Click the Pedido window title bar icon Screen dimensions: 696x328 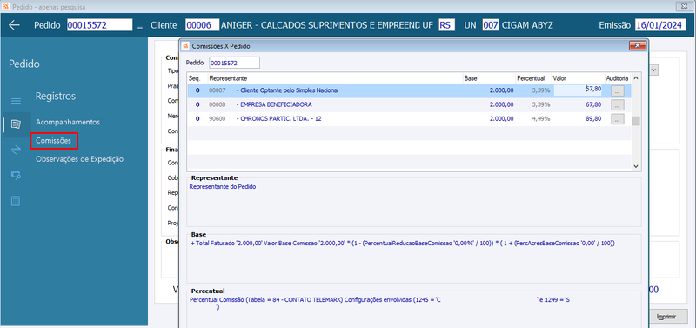[x=6, y=7]
